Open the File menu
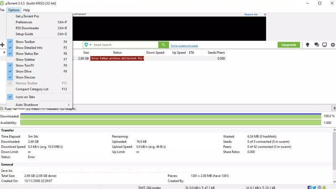 click(x=2, y=10)
